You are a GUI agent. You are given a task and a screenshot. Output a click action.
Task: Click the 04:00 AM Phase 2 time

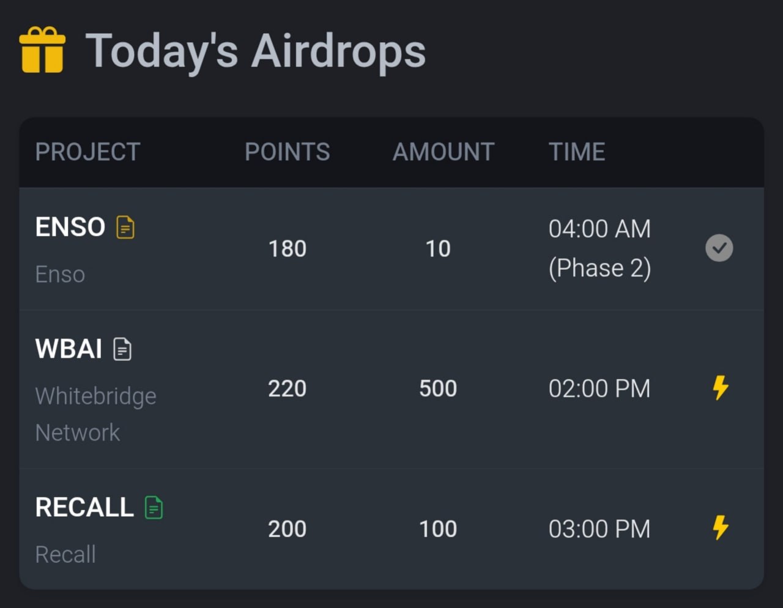[599, 248]
